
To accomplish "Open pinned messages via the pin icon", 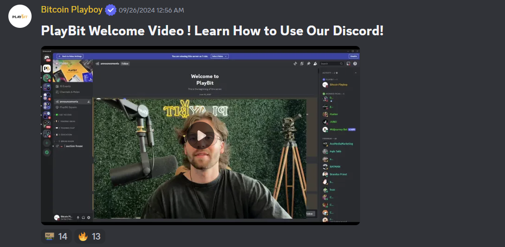I will [x=308, y=64].
